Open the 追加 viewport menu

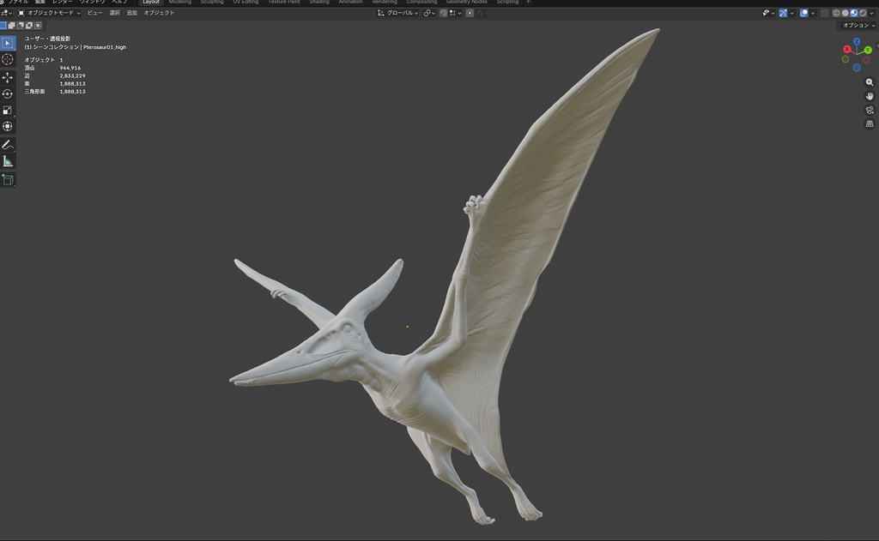[x=131, y=12]
